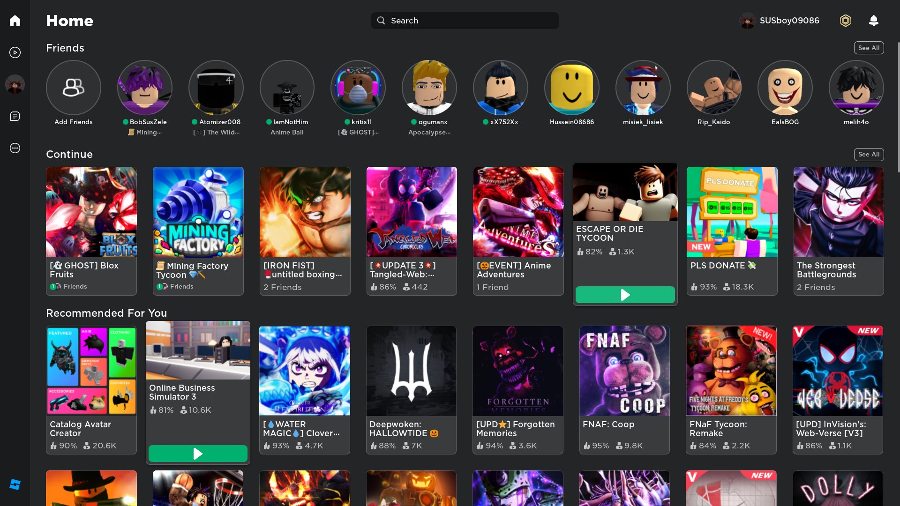The width and height of the screenshot is (900, 506).
Task: Open the Discover play-circle sidebar icon
Action: (15, 52)
